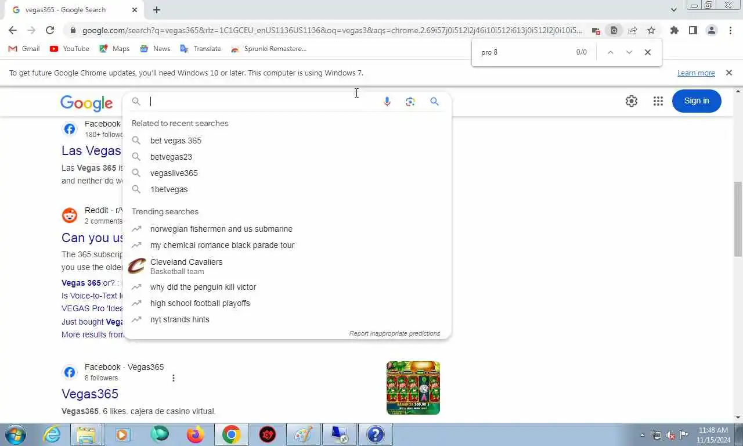Bookmark this page with star icon
The image size is (743, 446).
click(x=651, y=30)
